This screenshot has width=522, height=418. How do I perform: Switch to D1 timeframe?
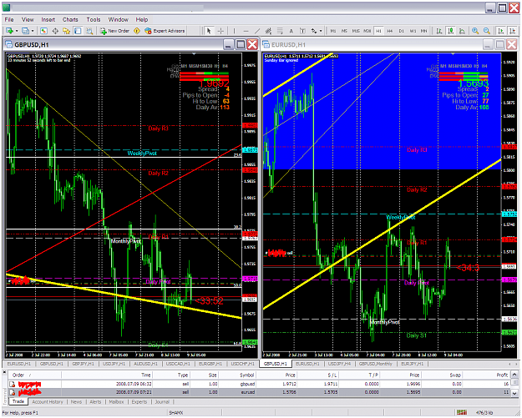pos(401,31)
